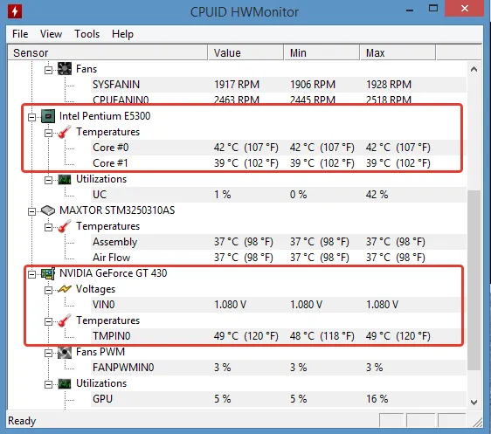The image size is (491, 434).
Task: Collapse the MAXTOR STM3250310AS node
Action: (x=31, y=211)
